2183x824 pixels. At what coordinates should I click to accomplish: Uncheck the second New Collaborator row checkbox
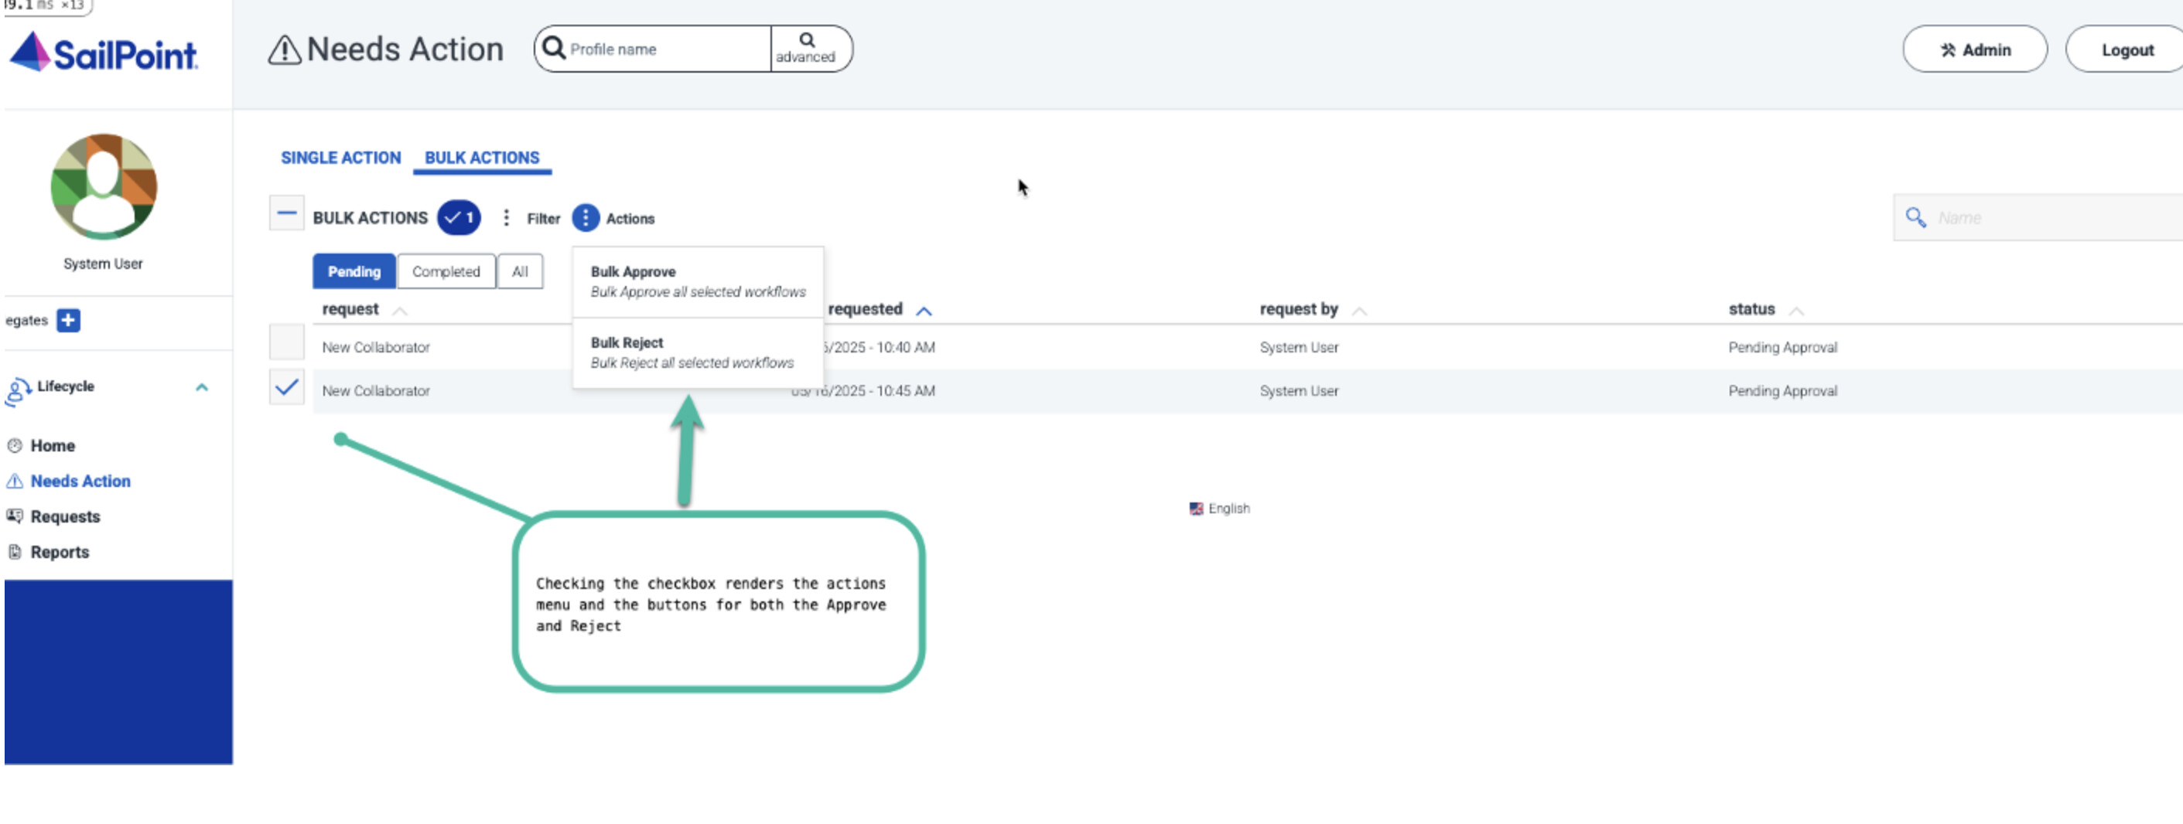pos(286,387)
